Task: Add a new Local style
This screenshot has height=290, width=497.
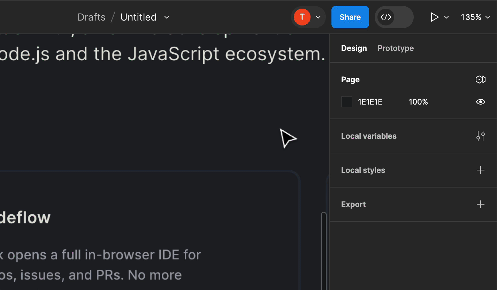Action: 480,170
